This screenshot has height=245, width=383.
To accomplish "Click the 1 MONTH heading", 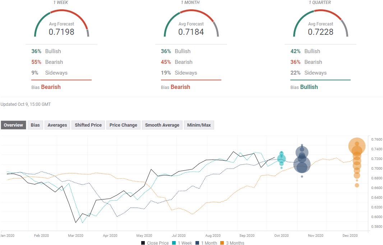I will tap(190, 3).
